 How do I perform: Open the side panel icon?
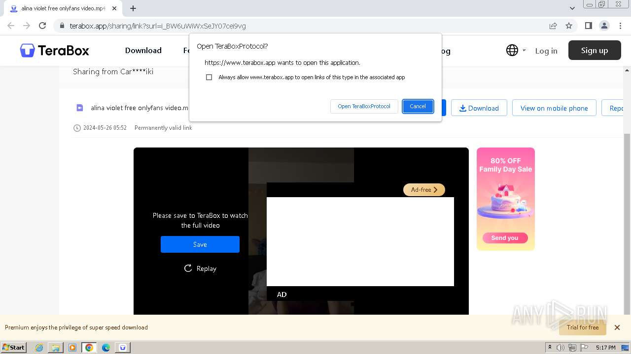point(588,26)
